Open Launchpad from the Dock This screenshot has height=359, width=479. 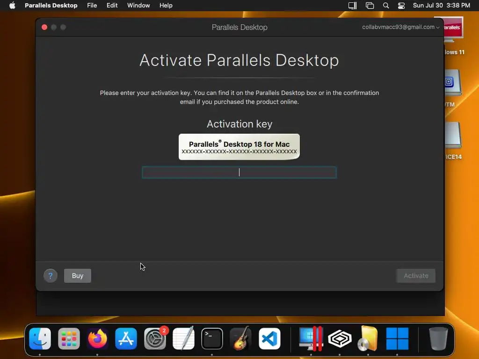coord(69,338)
